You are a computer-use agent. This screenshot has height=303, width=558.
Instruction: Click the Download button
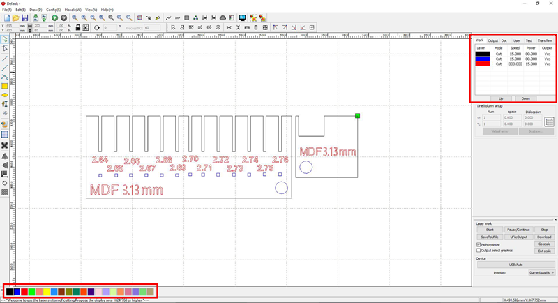pos(545,237)
